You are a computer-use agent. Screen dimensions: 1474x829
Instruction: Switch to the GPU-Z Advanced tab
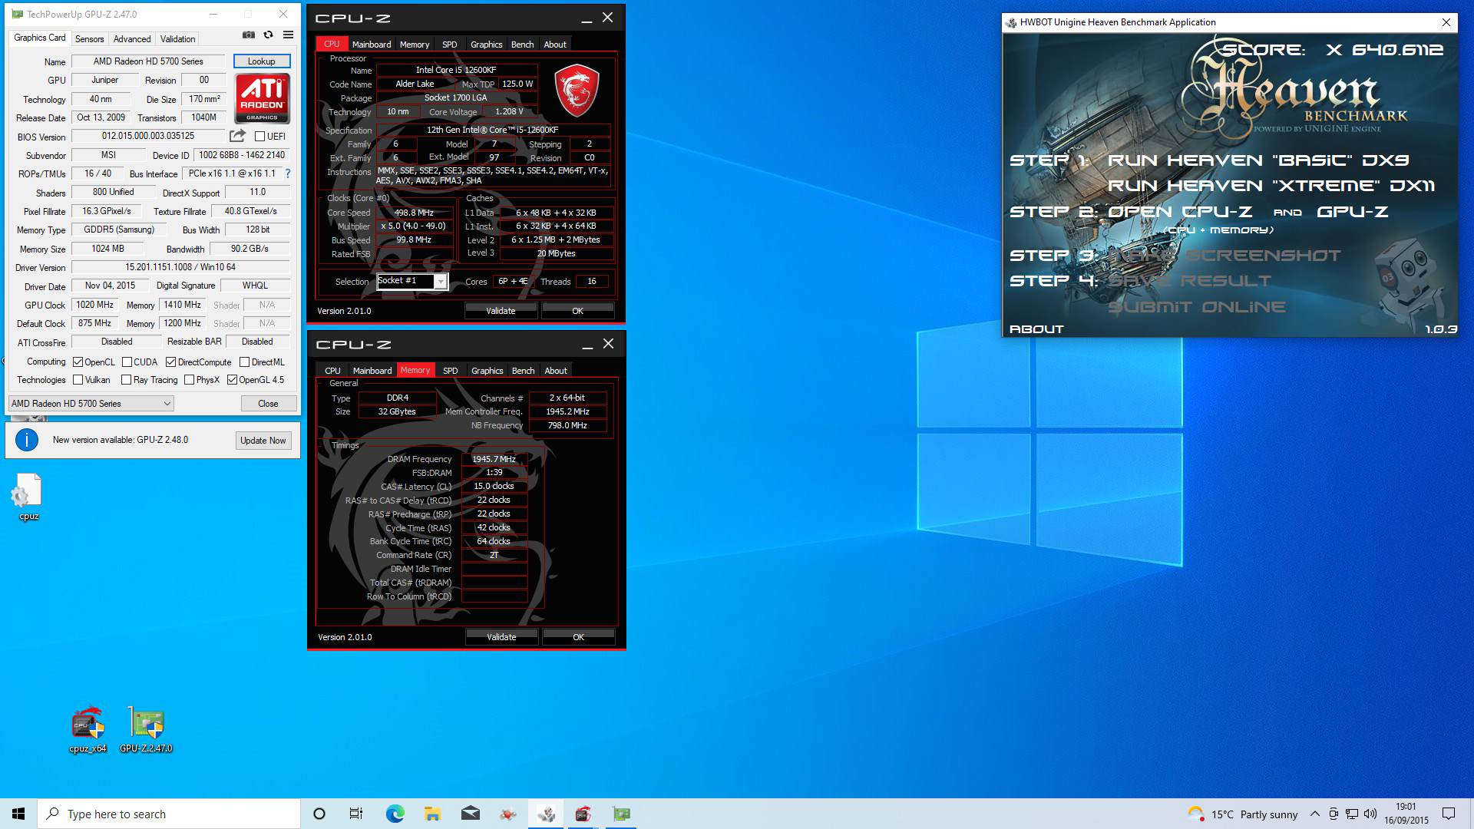(x=132, y=38)
